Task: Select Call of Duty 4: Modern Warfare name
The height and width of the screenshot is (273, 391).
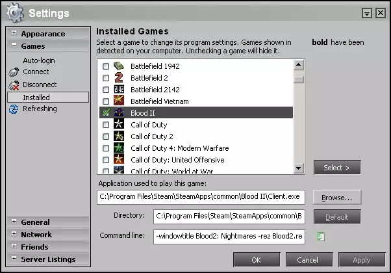Action: click(179, 148)
